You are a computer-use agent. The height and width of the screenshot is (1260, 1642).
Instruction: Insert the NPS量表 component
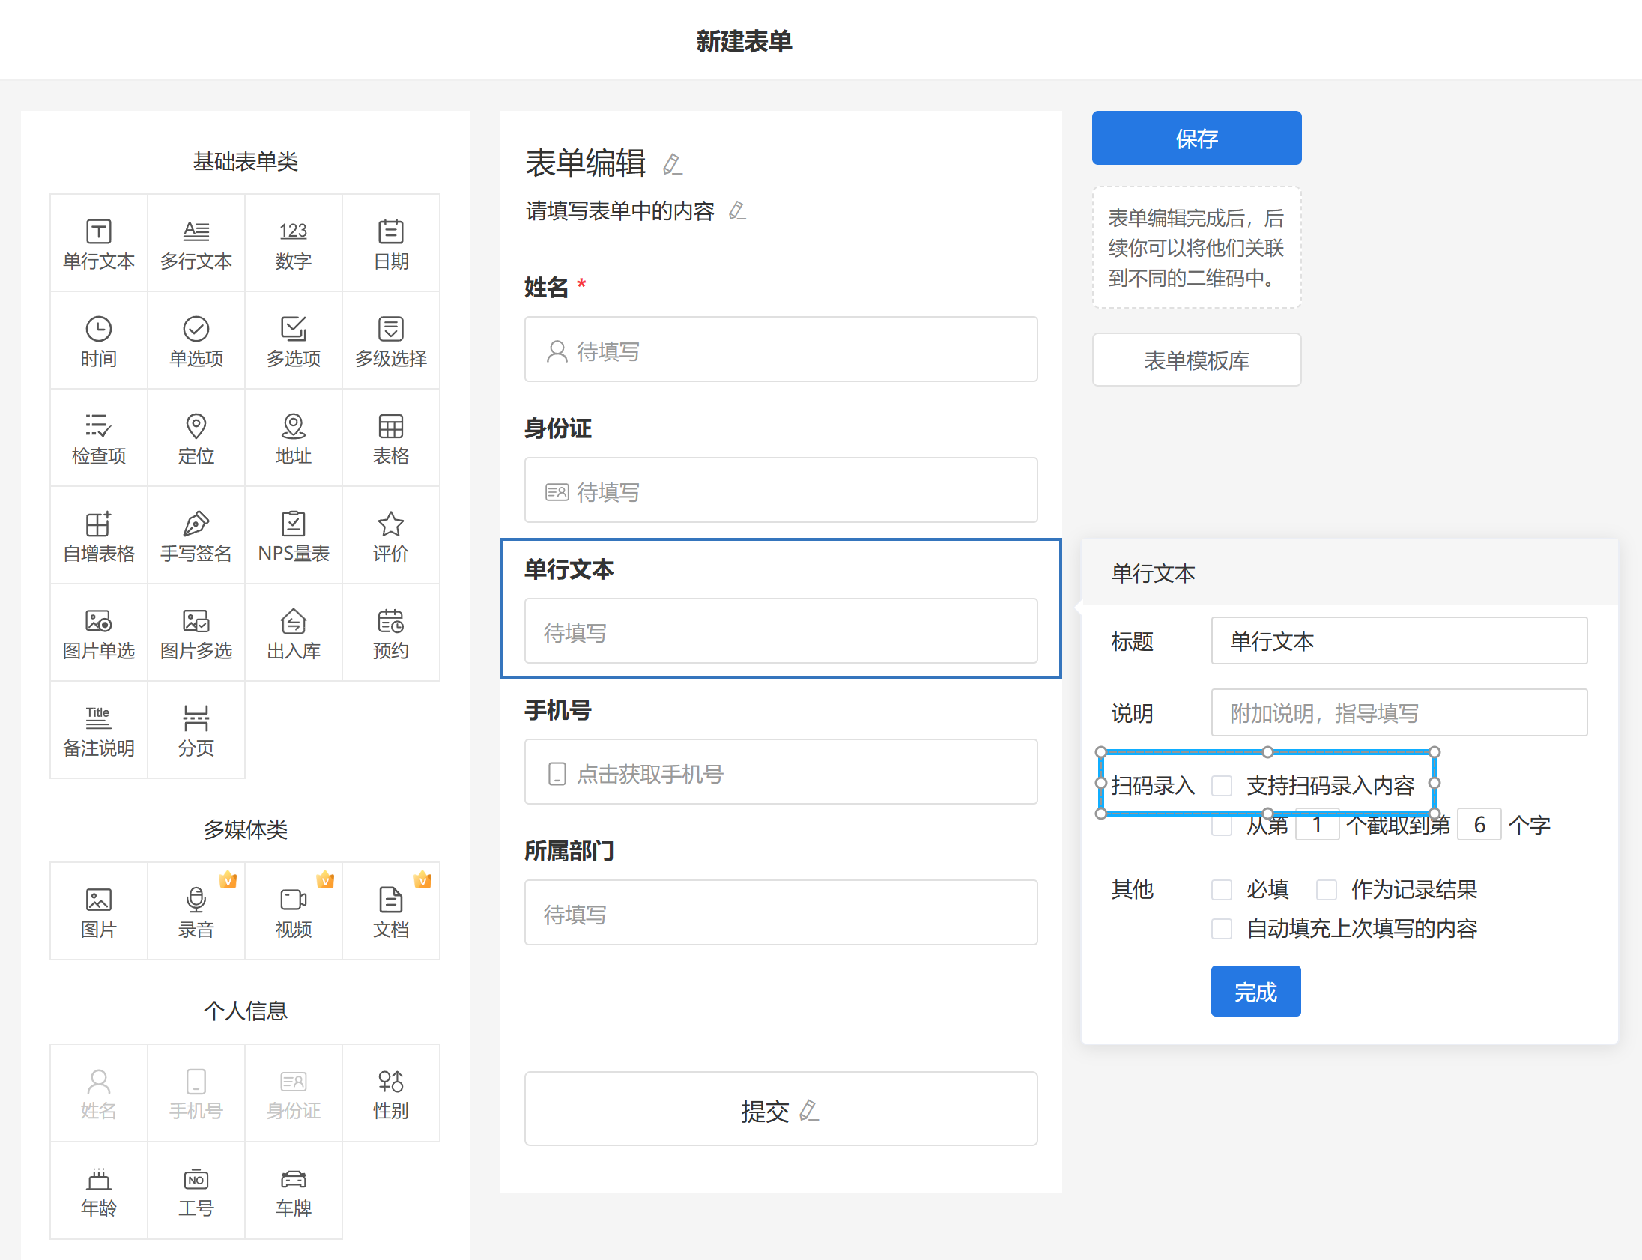point(293,536)
